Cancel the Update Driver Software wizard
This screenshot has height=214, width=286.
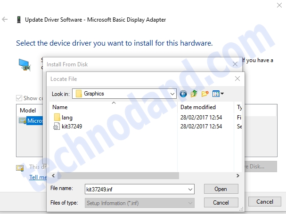tap(265, 201)
